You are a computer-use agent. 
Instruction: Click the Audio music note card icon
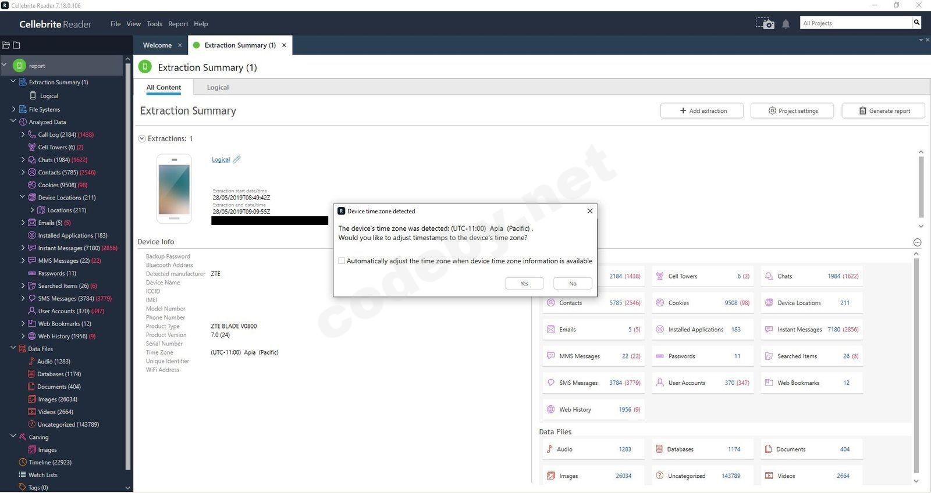tap(550, 449)
